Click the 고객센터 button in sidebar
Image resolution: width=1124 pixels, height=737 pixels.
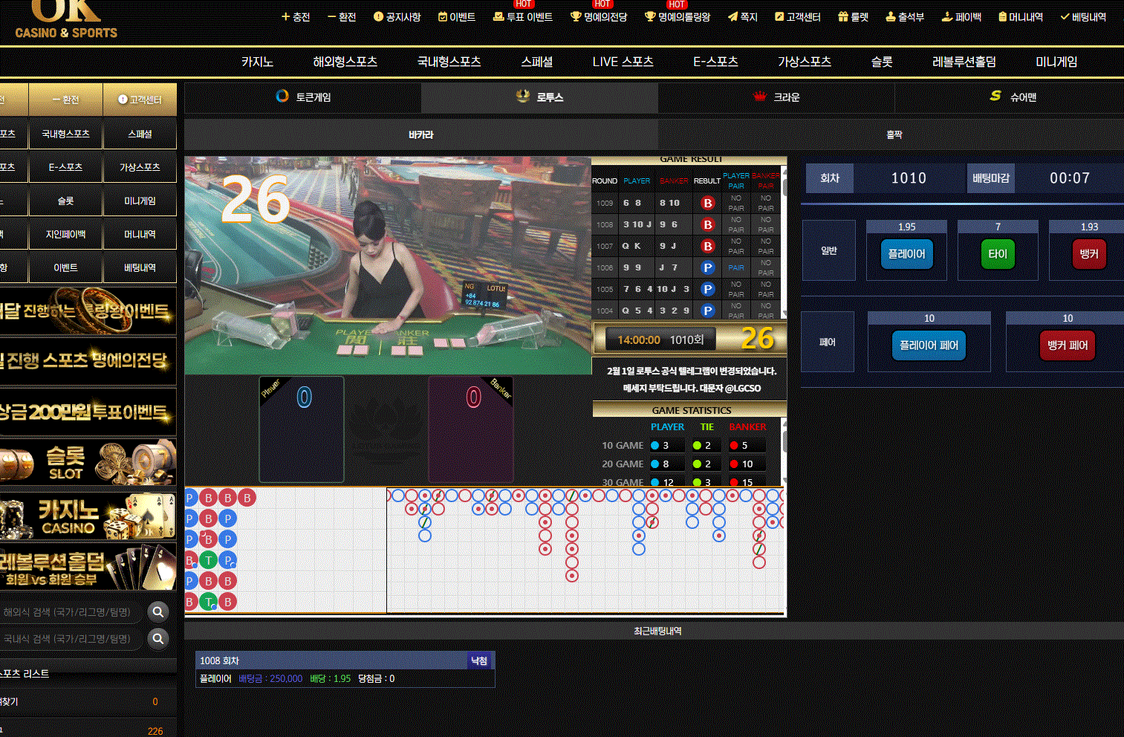140,100
